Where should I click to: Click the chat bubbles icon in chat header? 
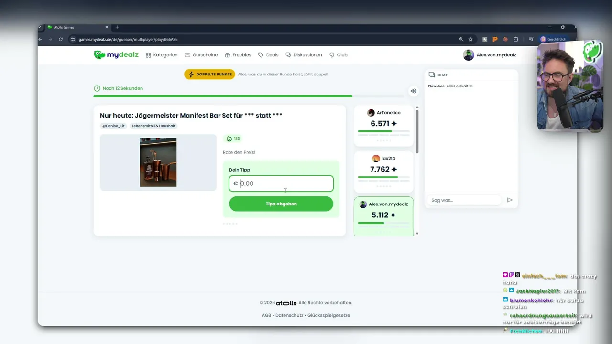tap(432, 75)
